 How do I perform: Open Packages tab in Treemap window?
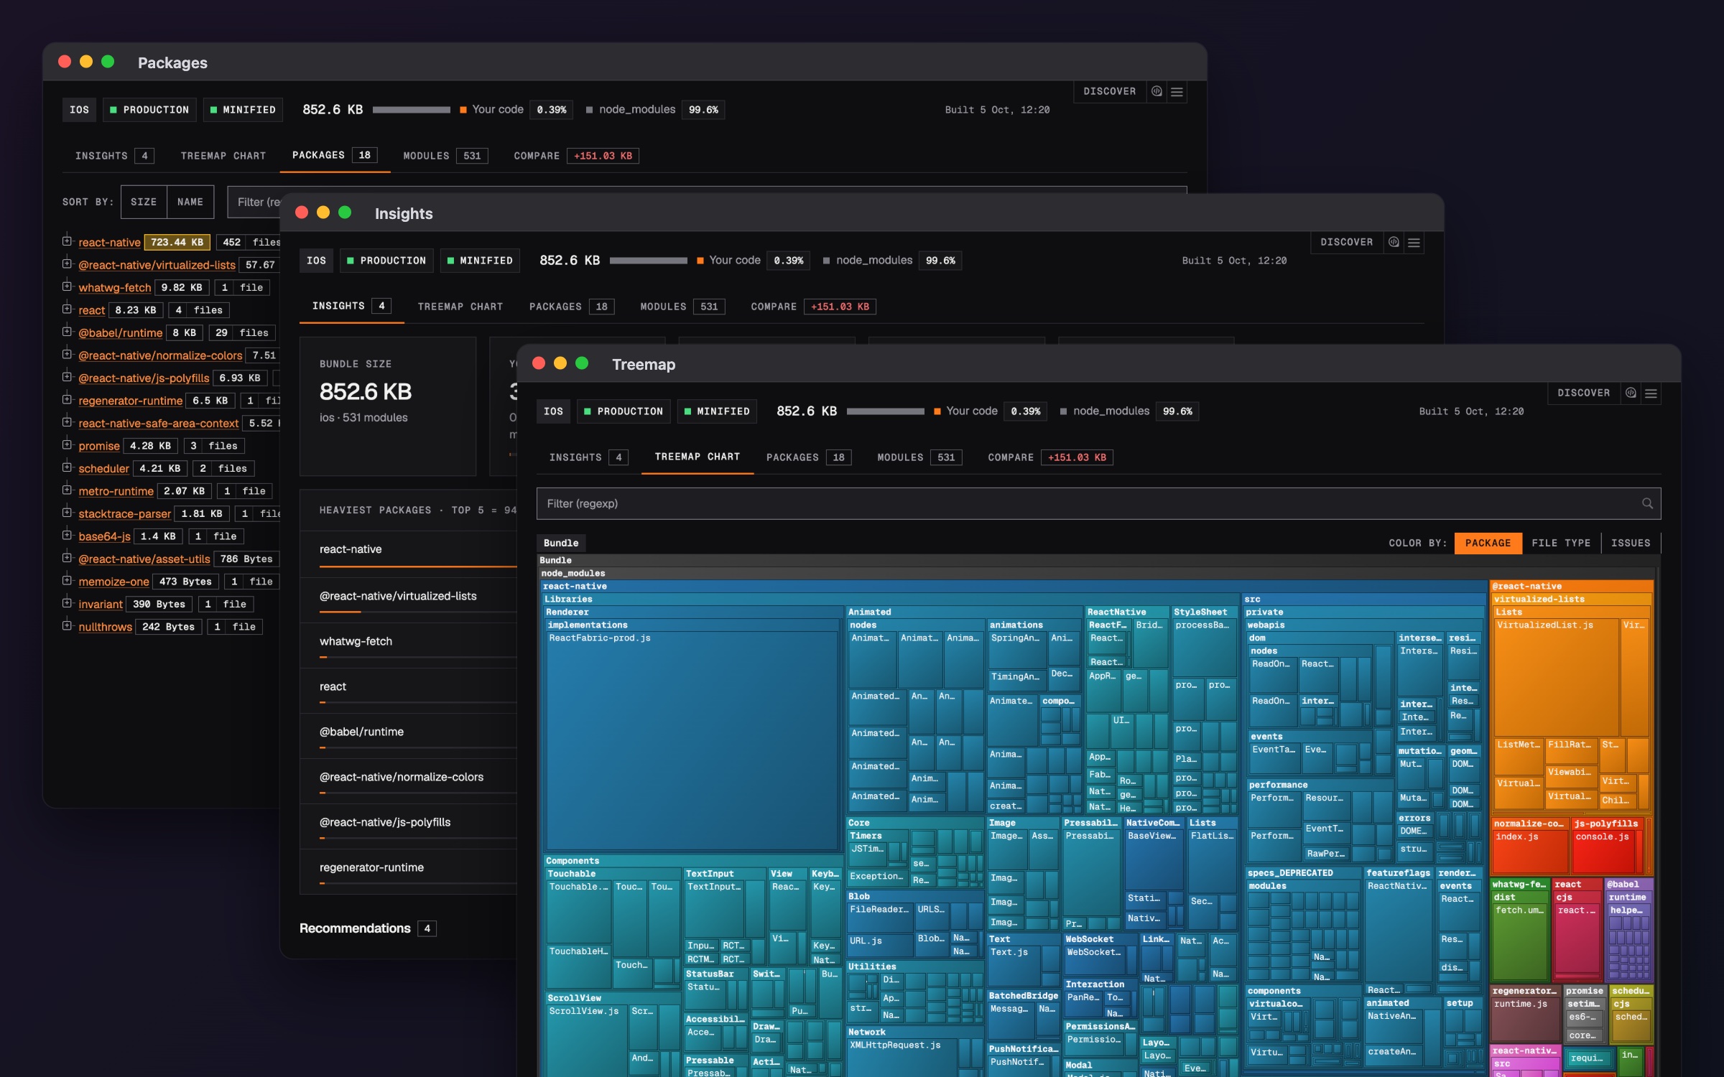pos(808,457)
